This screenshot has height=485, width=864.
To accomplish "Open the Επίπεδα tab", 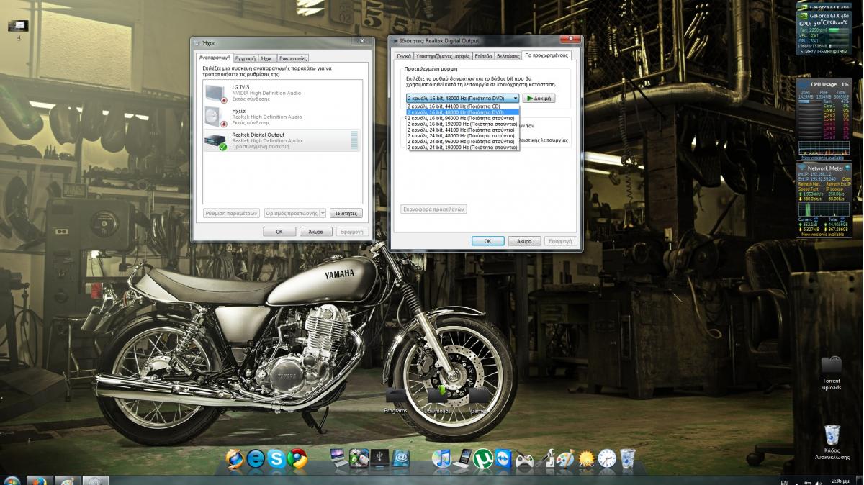I will (x=483, y=55).
